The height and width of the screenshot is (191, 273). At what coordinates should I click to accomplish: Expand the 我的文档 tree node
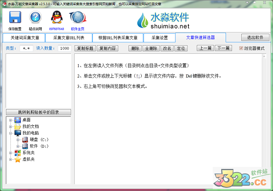click(10, 127)
